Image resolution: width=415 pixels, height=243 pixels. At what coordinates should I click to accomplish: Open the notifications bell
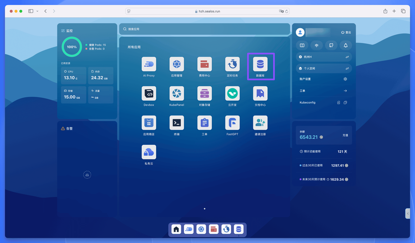pyautogui.click(x=346, y=45)
